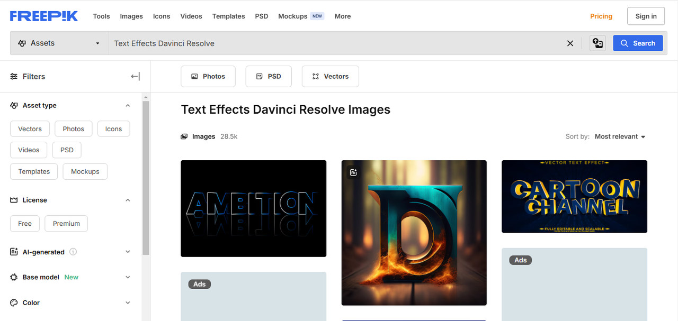
Task: Filter results by PSD tab button
Action: click(269, 76)
